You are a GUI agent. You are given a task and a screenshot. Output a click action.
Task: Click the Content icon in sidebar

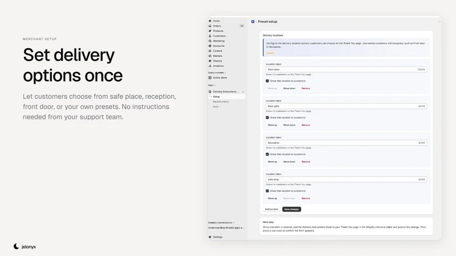(x=210, y=51)
